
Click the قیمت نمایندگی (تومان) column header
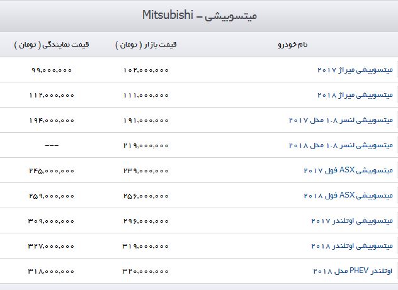[x=52, y=45]
